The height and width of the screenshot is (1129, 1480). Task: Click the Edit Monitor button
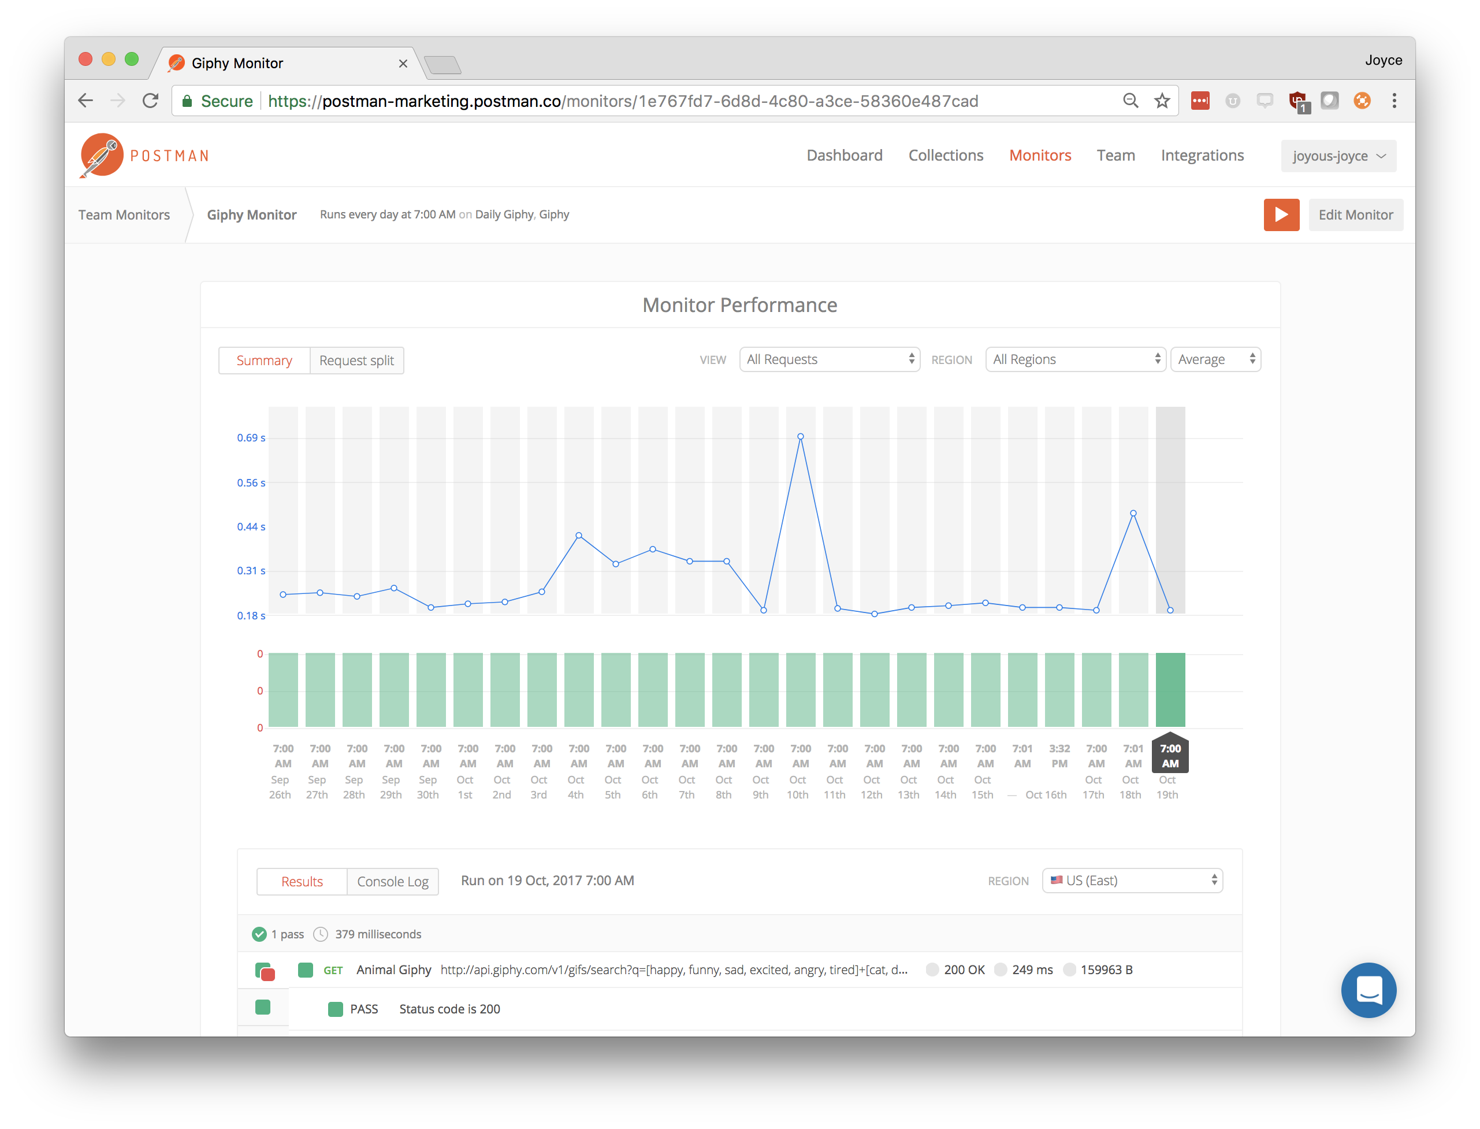(1355, 214)
